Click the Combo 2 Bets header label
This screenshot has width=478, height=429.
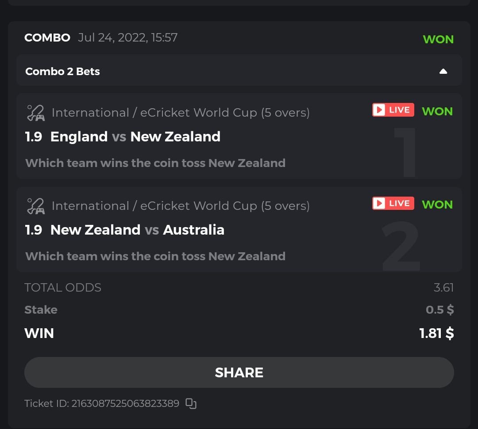tap(62, 72)
